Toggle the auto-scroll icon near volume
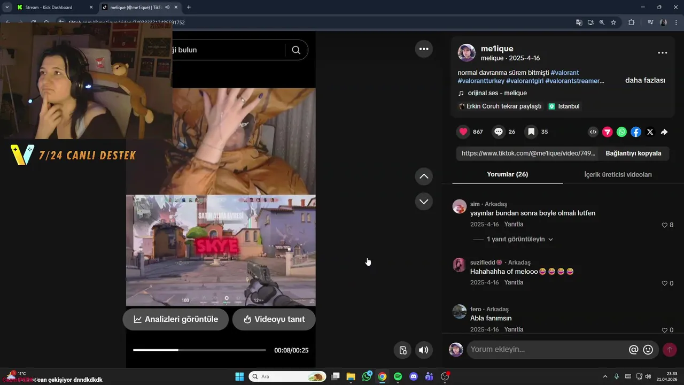 pyautogui.click(x=403, y=350)
